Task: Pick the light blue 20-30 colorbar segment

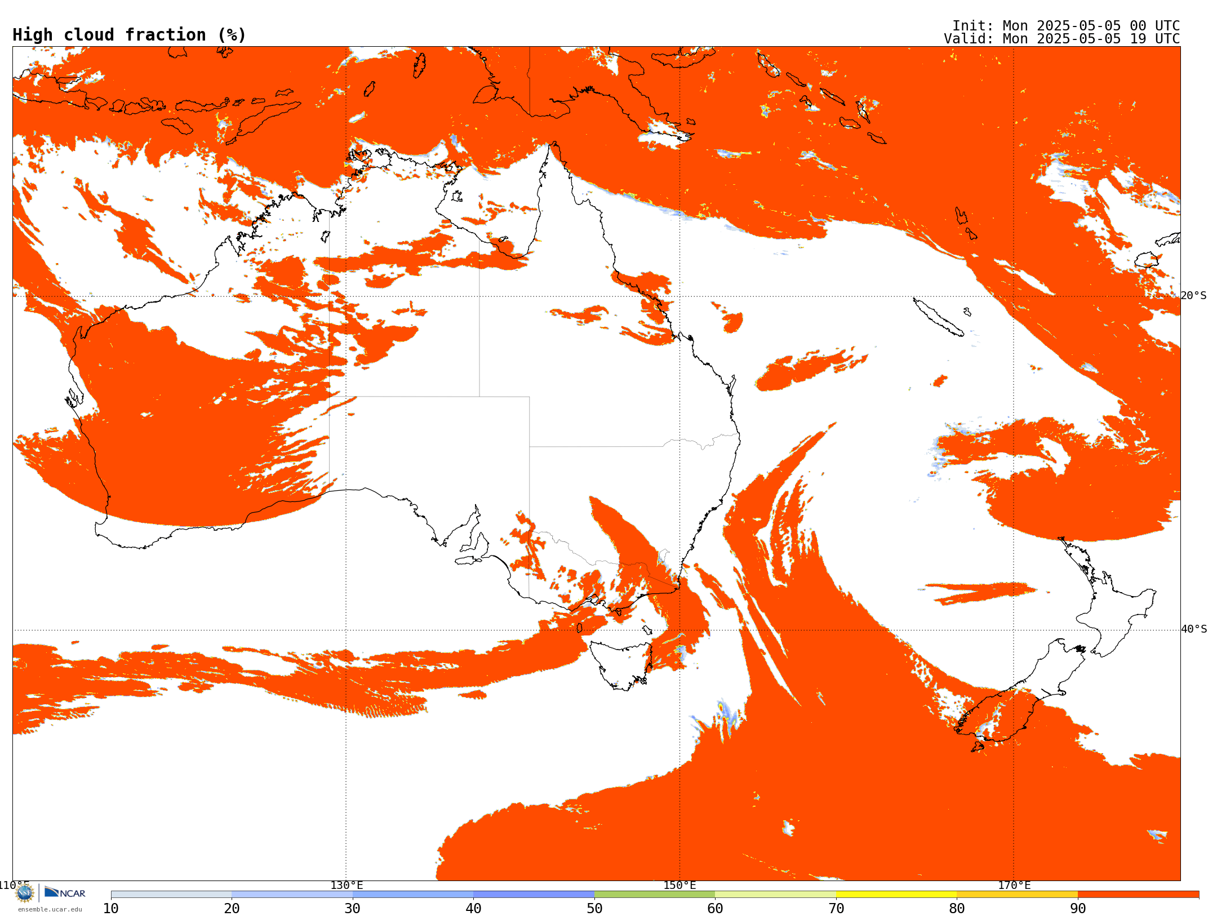Action: 292,895
